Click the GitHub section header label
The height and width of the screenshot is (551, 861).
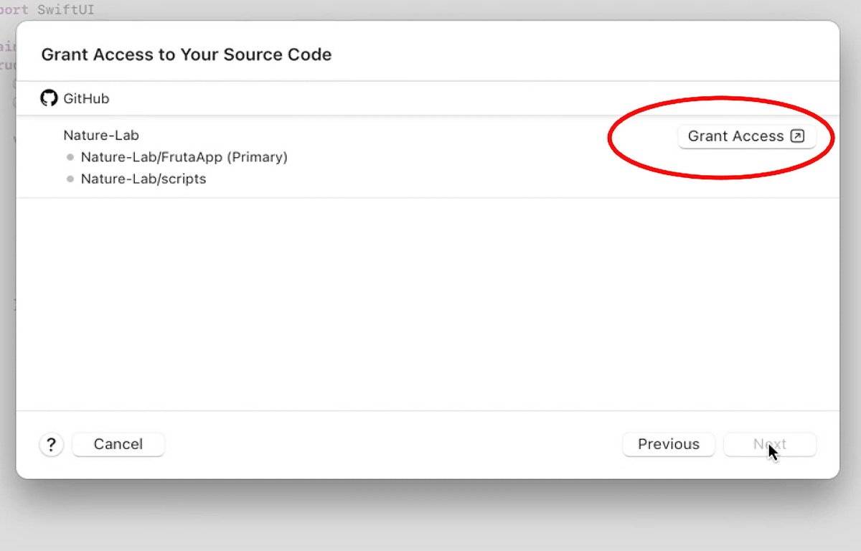tap(86, 98)
